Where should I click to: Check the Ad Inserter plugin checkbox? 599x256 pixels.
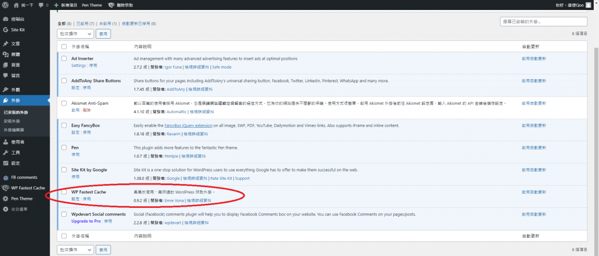point(64,59)
